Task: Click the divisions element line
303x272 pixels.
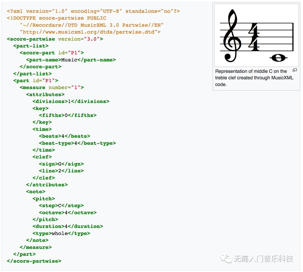Action: (x=71, y=102)
